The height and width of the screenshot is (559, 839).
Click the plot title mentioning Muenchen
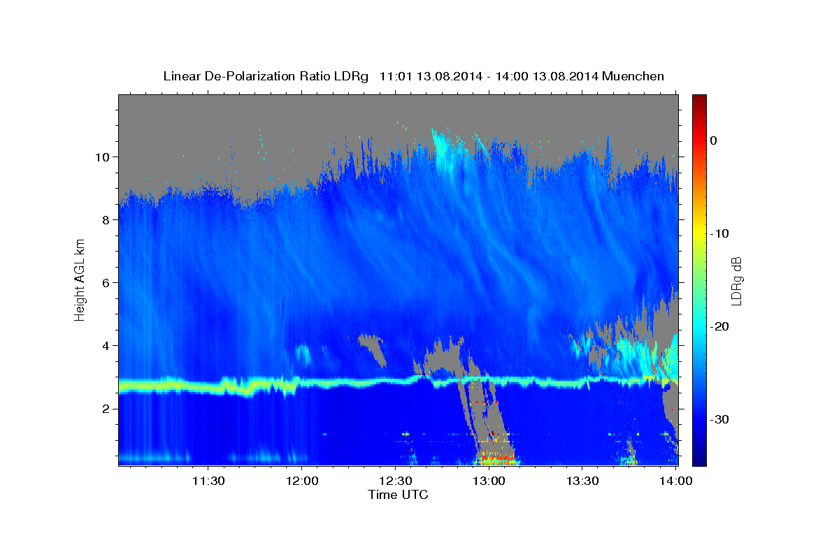pyautogui.click(x=413, y=75)
